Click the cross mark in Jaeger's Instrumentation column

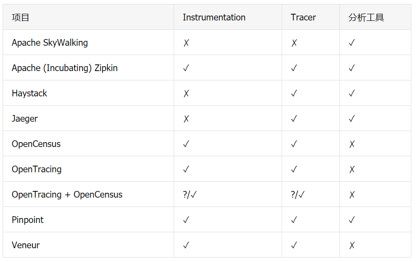coord(186,119)
